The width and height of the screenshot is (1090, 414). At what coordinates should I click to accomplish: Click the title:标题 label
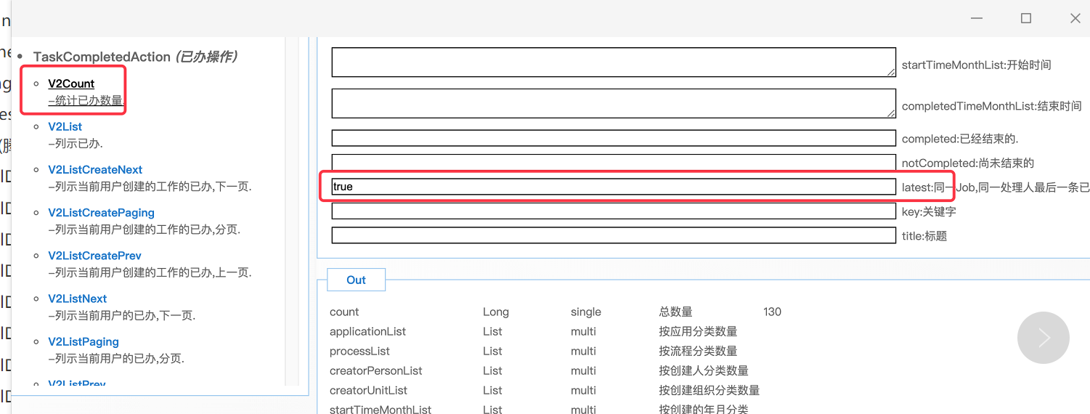[924, 236]
